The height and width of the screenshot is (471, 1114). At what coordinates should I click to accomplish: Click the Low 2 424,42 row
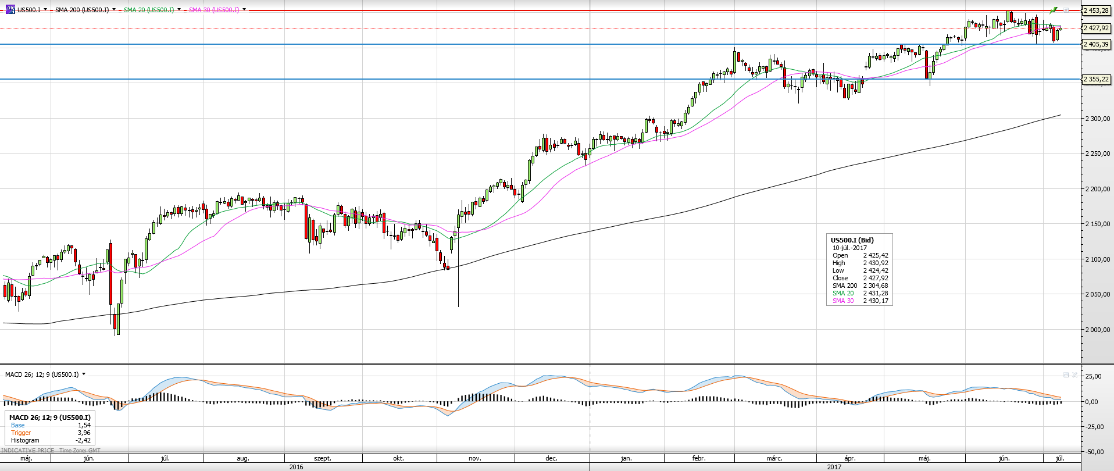(x=860, y=270)
